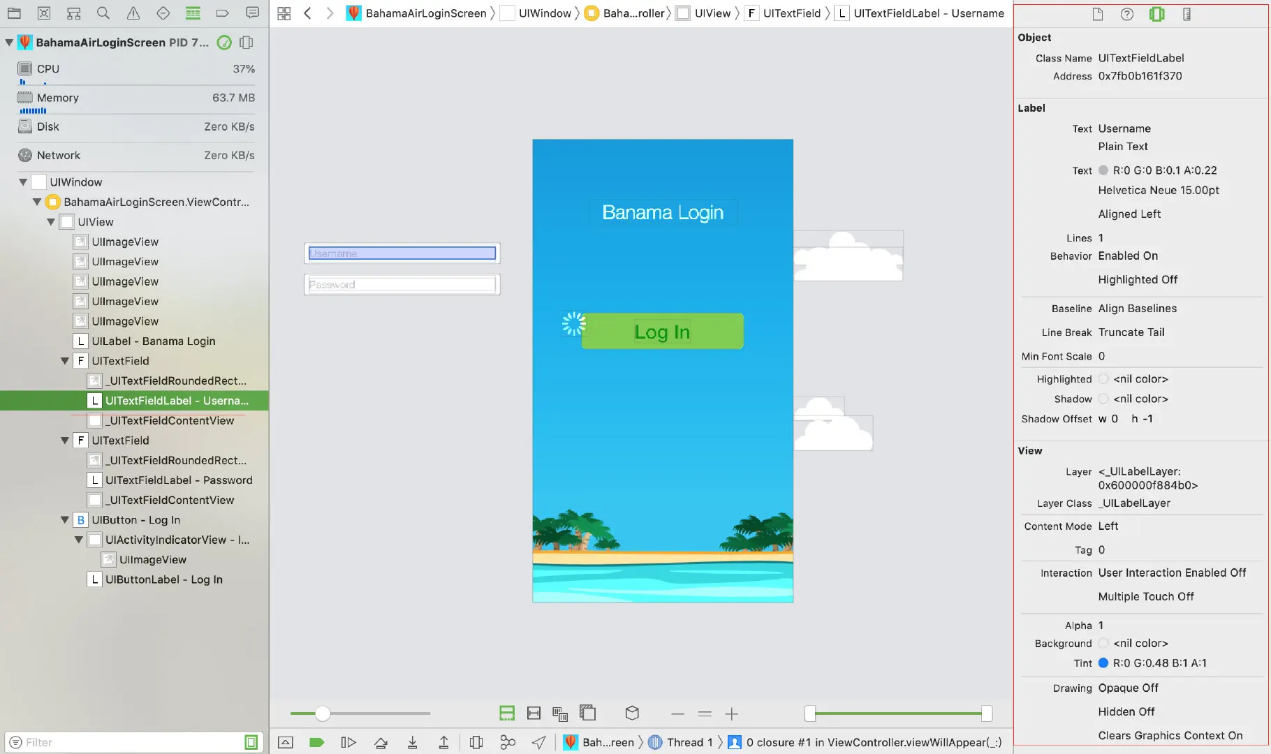Screen dimensions: 1271x754
Task: Zoom in the view hierarchy canvas
Action: (731, 714)
